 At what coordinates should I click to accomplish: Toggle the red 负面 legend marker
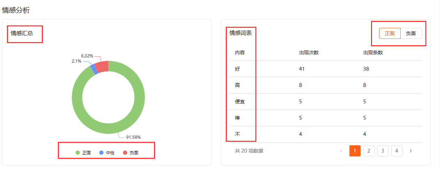pyautogui.click(x=125, y=153)
